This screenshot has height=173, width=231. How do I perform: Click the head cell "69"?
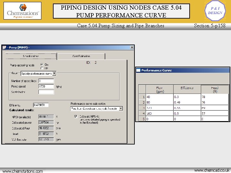click(x=215, y=108)
